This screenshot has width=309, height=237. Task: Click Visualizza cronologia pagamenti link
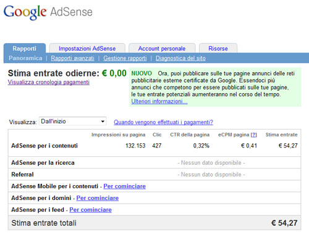click(x=49, y=82)
